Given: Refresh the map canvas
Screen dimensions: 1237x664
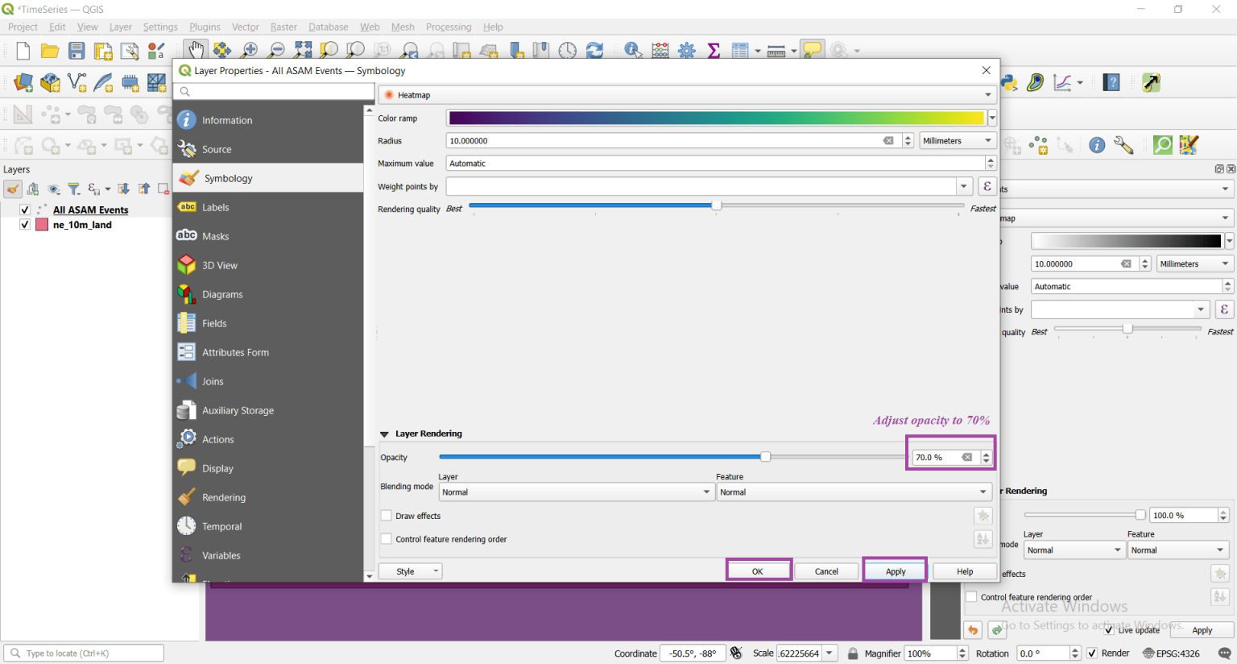Looking at the screenshot, I should point(594,50).
